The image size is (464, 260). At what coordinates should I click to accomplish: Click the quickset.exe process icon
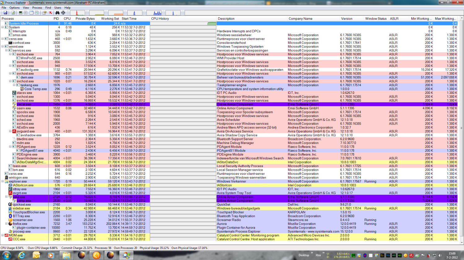[10, 204]
